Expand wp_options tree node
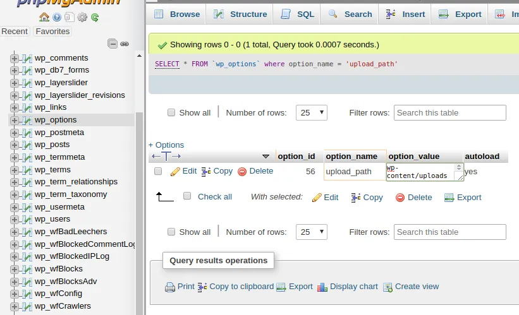Image resolution: width=519 pixels, height=315 pixels. (x=15, y=121)
